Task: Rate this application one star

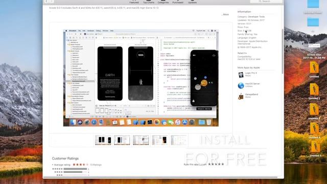Action: 209,164
